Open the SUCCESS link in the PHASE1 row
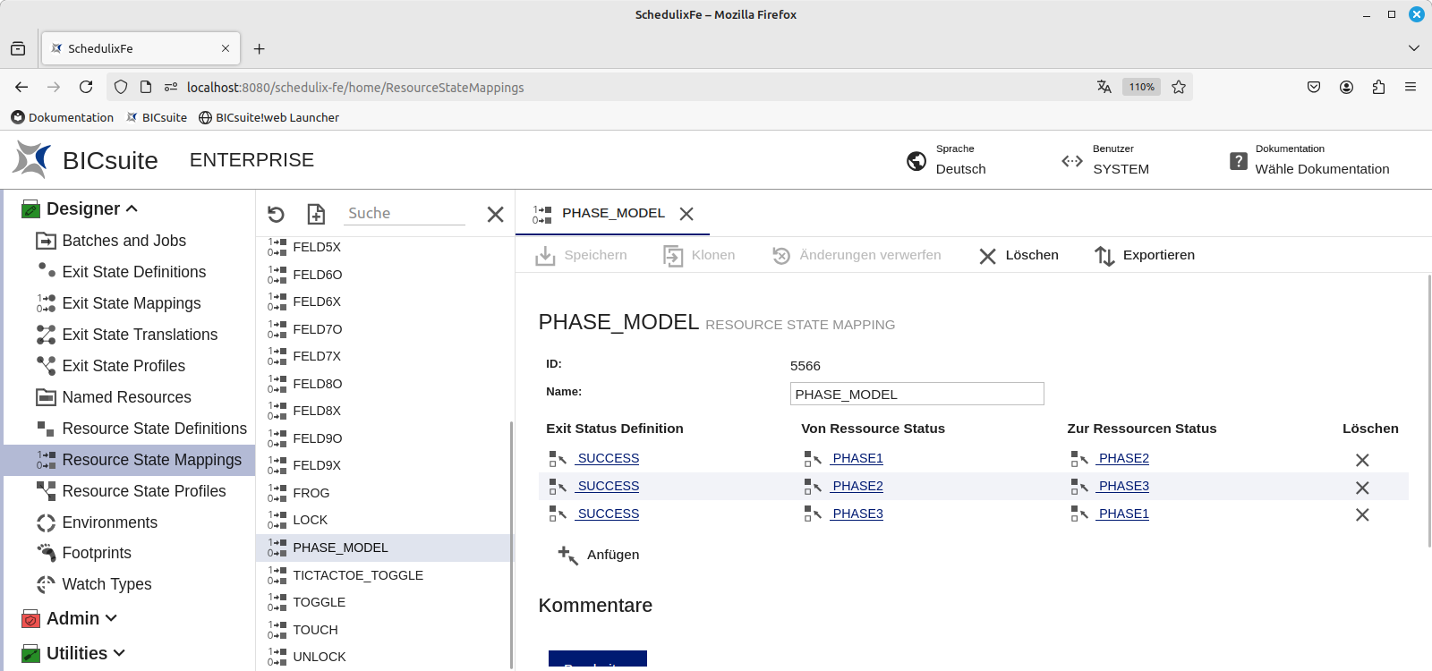Image resolution: width=1432 pixels, height=671 pixels. (x=608, y=458)
